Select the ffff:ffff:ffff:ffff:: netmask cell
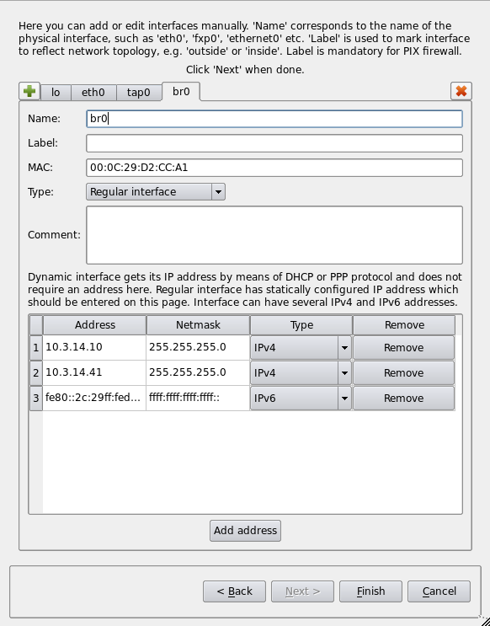The image size is (490, 626). coord(198,398)
